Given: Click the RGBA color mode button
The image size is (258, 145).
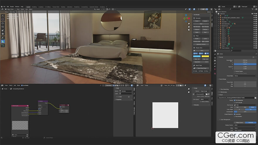Looking at the screenshot, I should tap(252, 107).
